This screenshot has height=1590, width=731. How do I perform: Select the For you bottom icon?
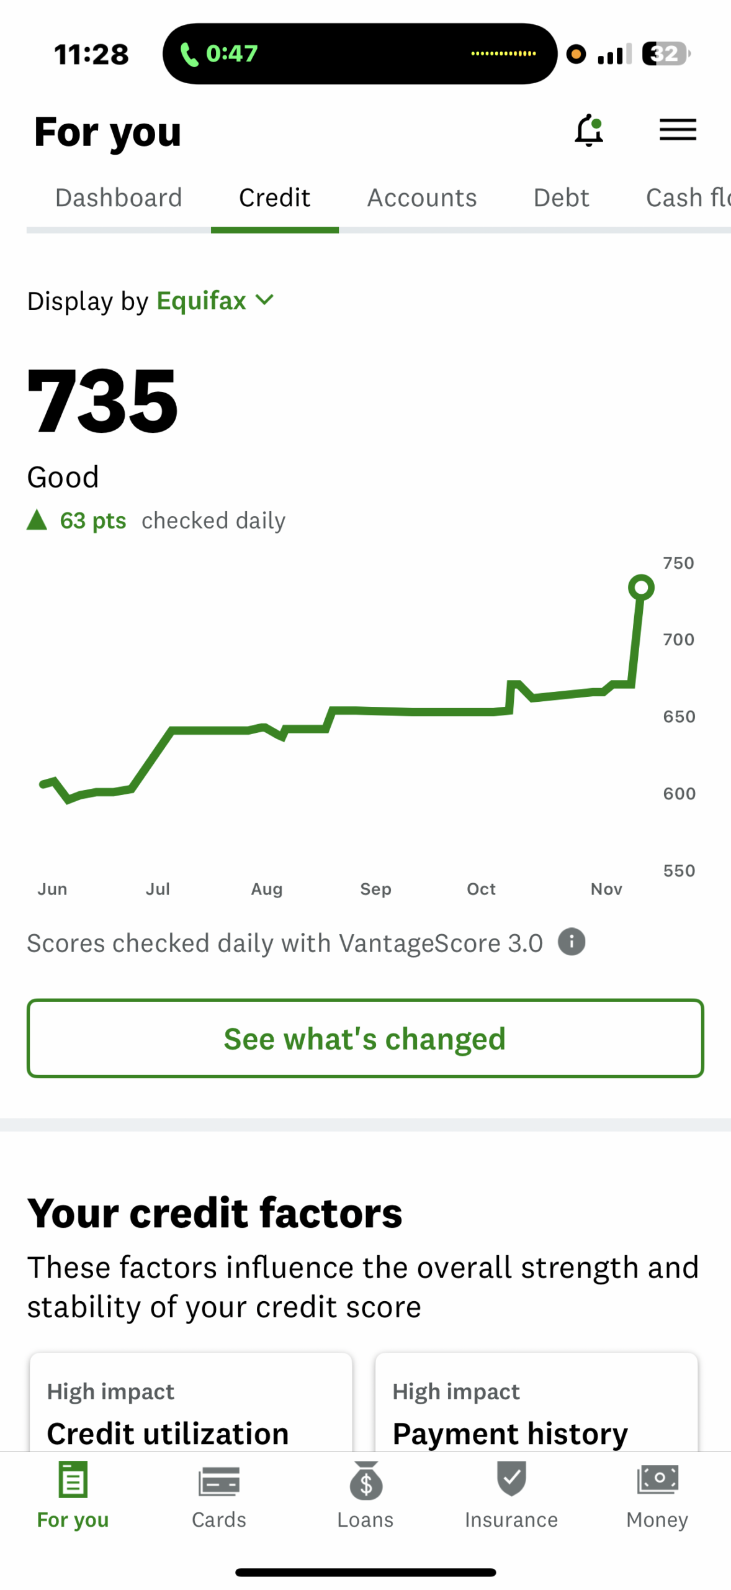73,1479
